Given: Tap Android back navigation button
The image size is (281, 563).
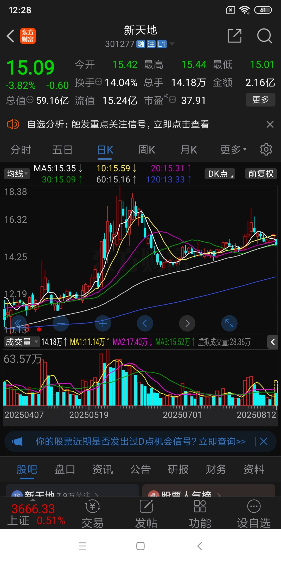Looking at the screenshot, I should 200,546.
